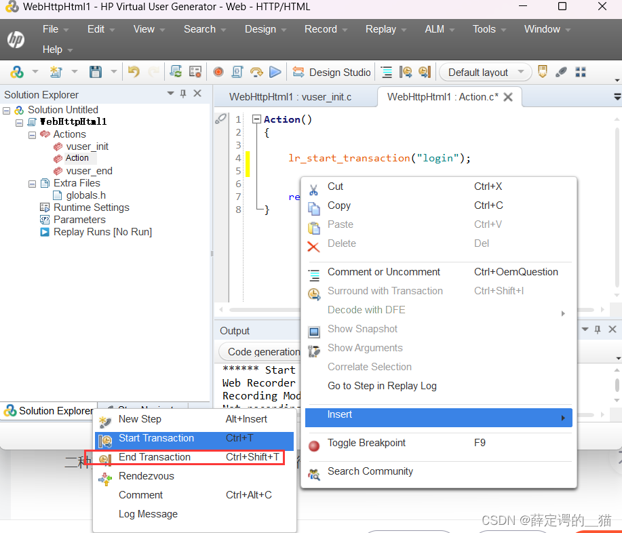Screen dimensions: 622x533
Task: Click the code editor vertical scrollbar
Action: pyautogui.click(x=617, y=206)
